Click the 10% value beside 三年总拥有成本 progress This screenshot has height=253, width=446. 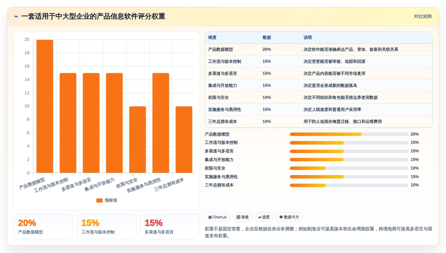(415, 185)
